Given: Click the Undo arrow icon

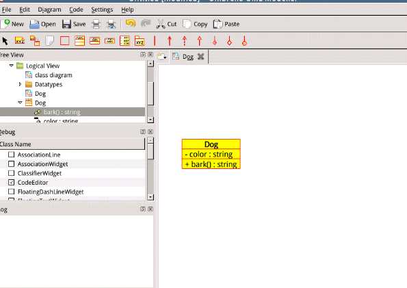Looking at the screenshot, I should pyautogui.click(x=131, y=24).
